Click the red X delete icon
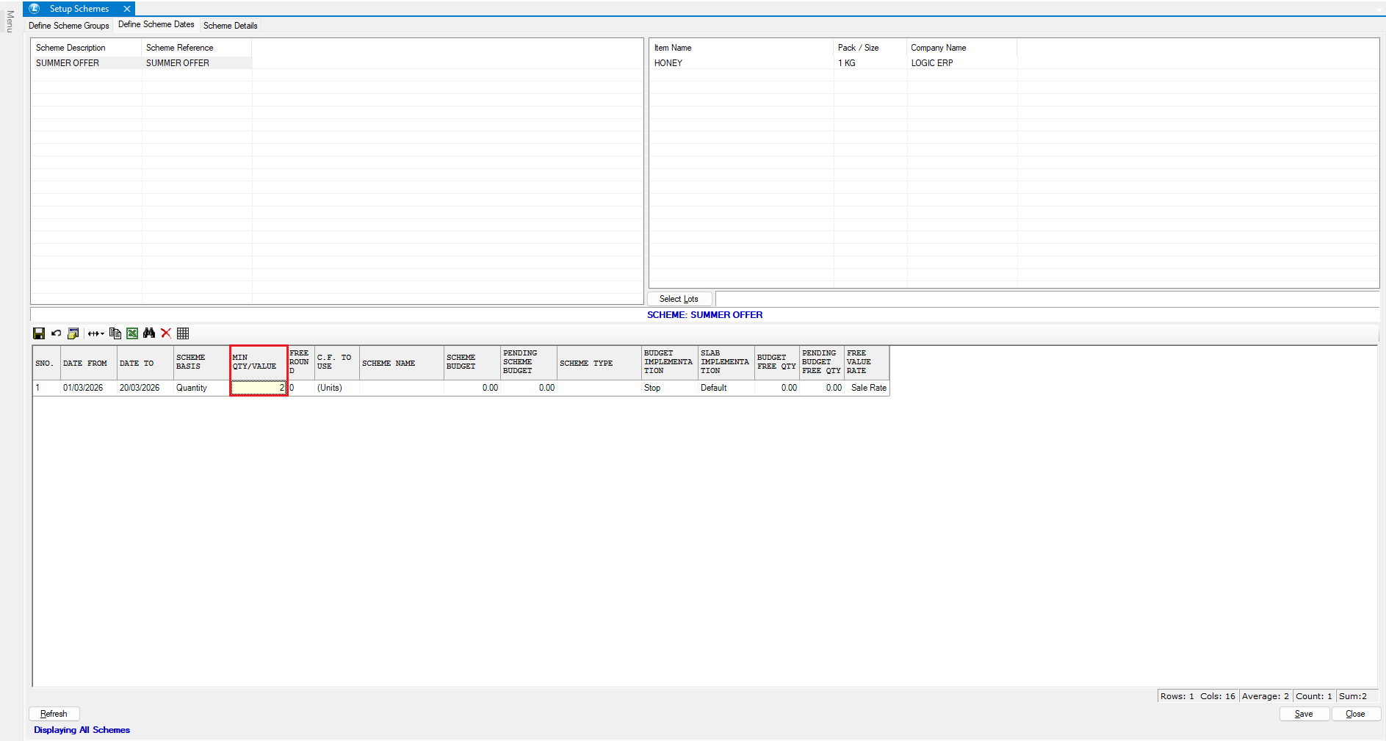 [x=166, y=333]
